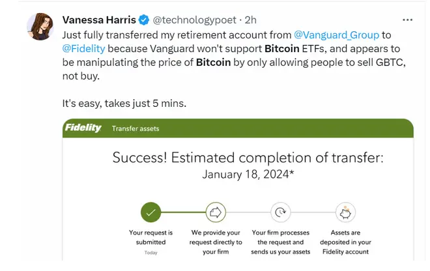430x271 pixels.
Task: Click the Success estimated completion heading
Action: click(x=248, y=158)
